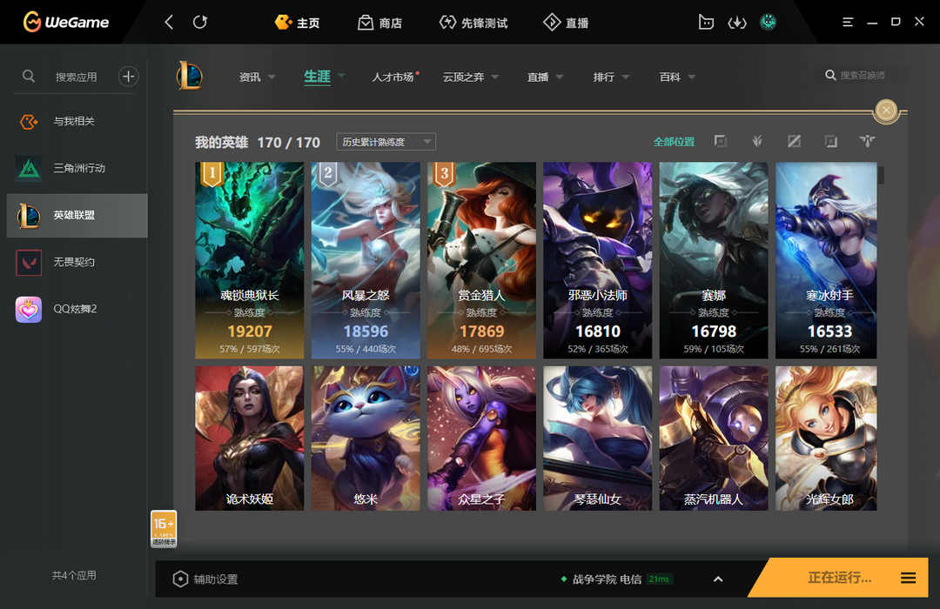This screenshot has height=609, width=940.
Task: Expand the 生涯 dropdown menu
Action: [325, 77]
